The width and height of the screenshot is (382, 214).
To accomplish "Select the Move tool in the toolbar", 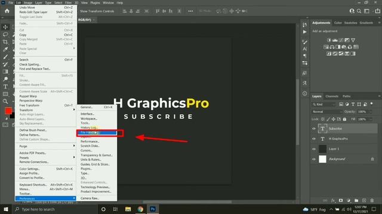I will point(5,27).
